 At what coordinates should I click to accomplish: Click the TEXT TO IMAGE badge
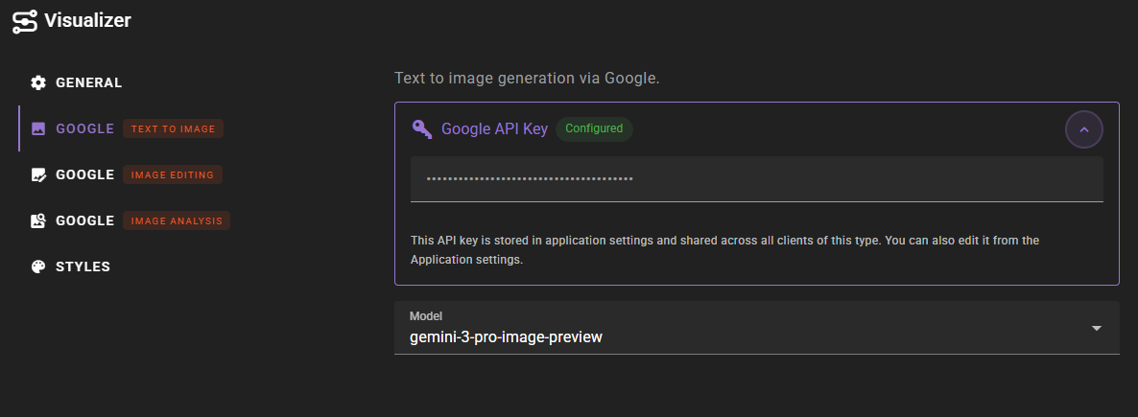tap(174, 129)
